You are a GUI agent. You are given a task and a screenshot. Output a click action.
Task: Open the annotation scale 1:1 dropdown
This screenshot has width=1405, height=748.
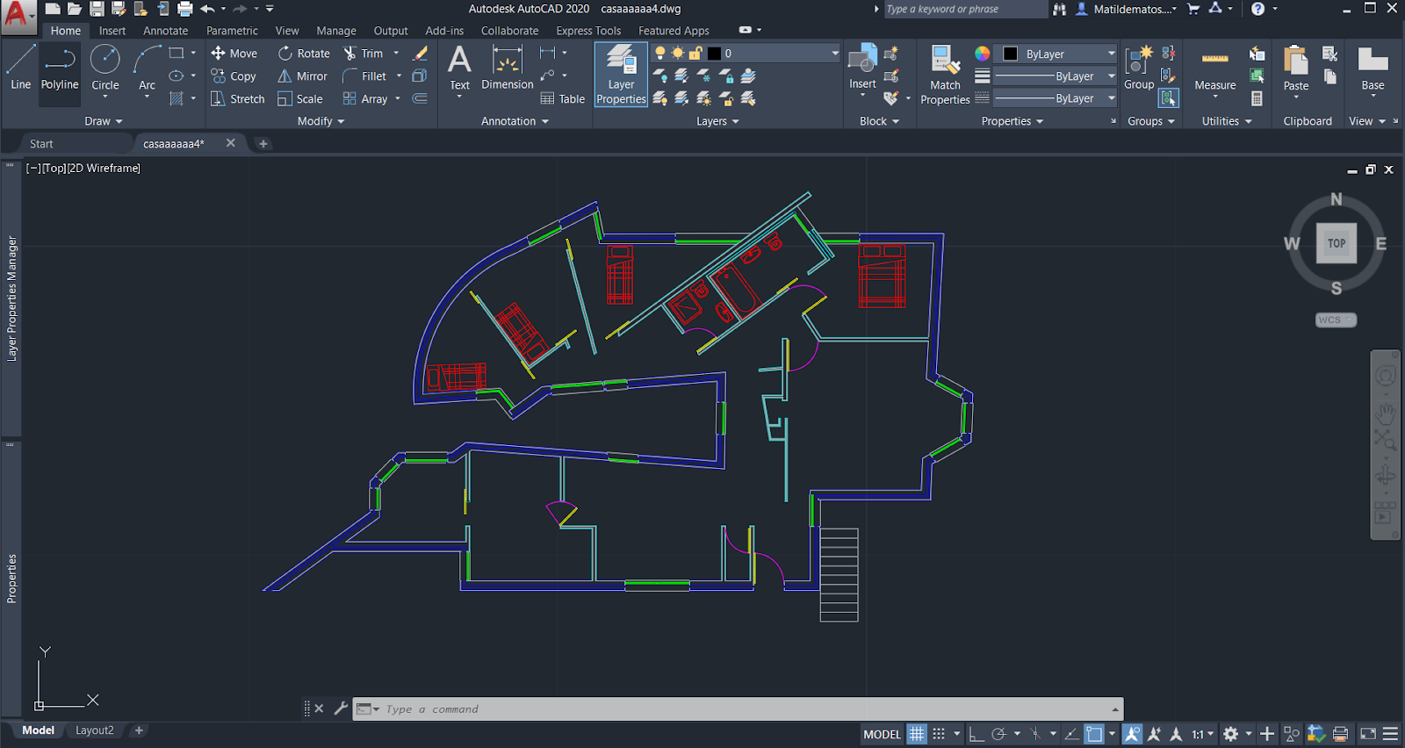1203,734
